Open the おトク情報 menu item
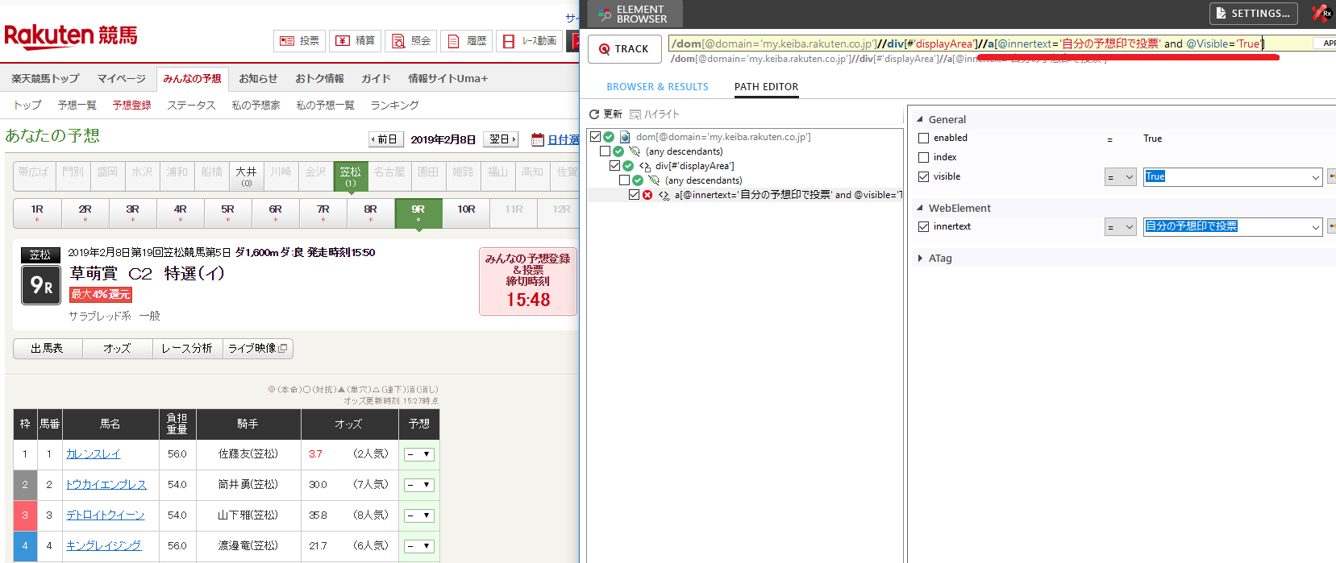 (319, 79)
